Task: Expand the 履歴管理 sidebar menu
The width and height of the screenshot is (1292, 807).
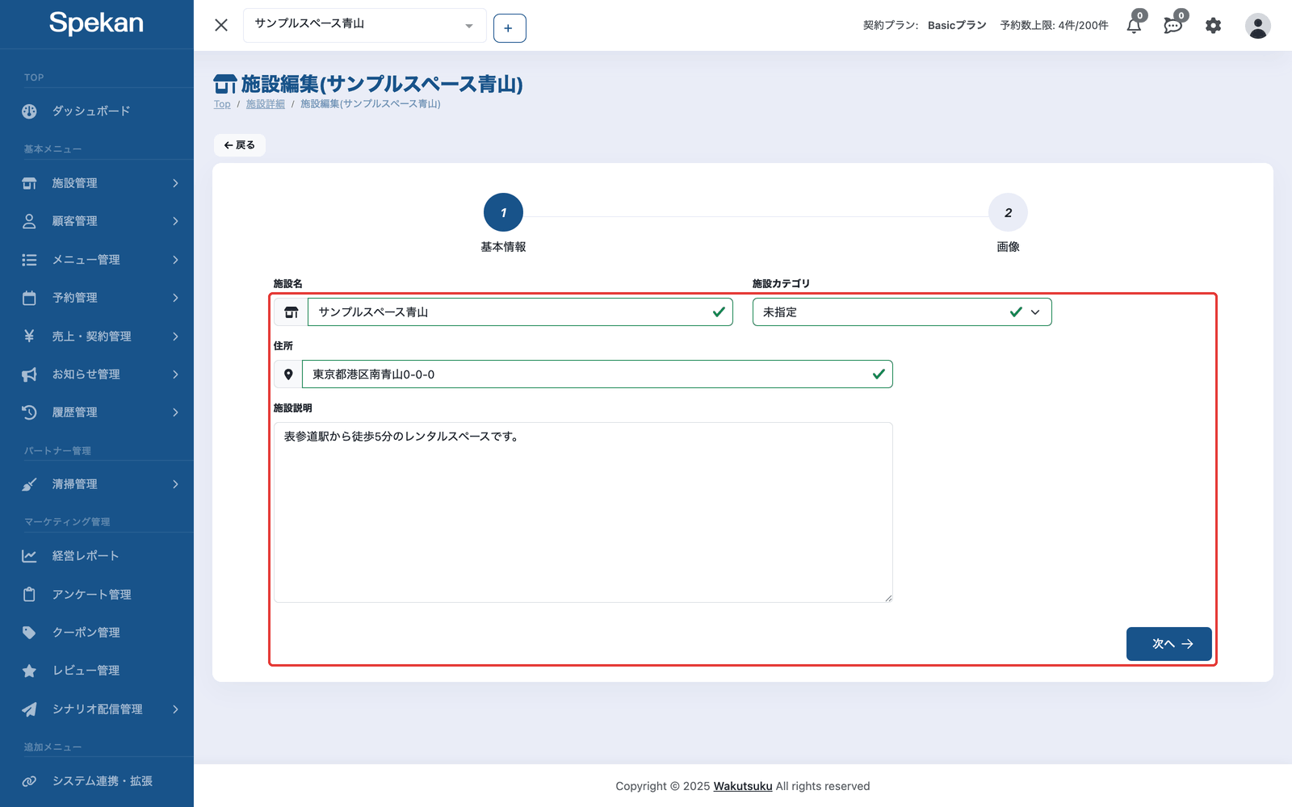Action: coord(97,412)
